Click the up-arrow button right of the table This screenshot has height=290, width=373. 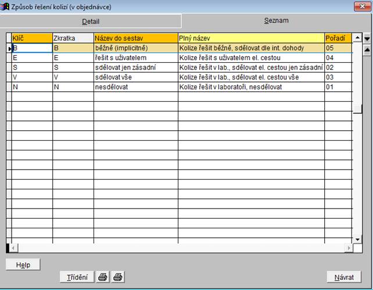point(367,49)
